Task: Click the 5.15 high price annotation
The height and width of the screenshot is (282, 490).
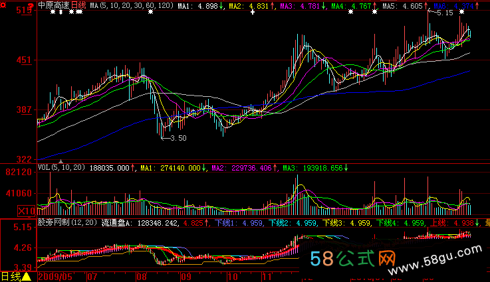Action: point(445,13)
